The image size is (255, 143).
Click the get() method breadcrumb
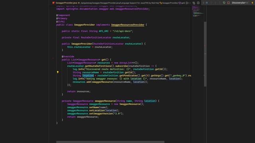182,3
